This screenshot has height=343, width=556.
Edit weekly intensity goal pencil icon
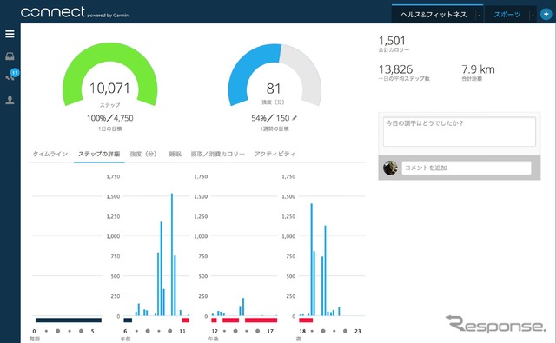click(295, 118)
